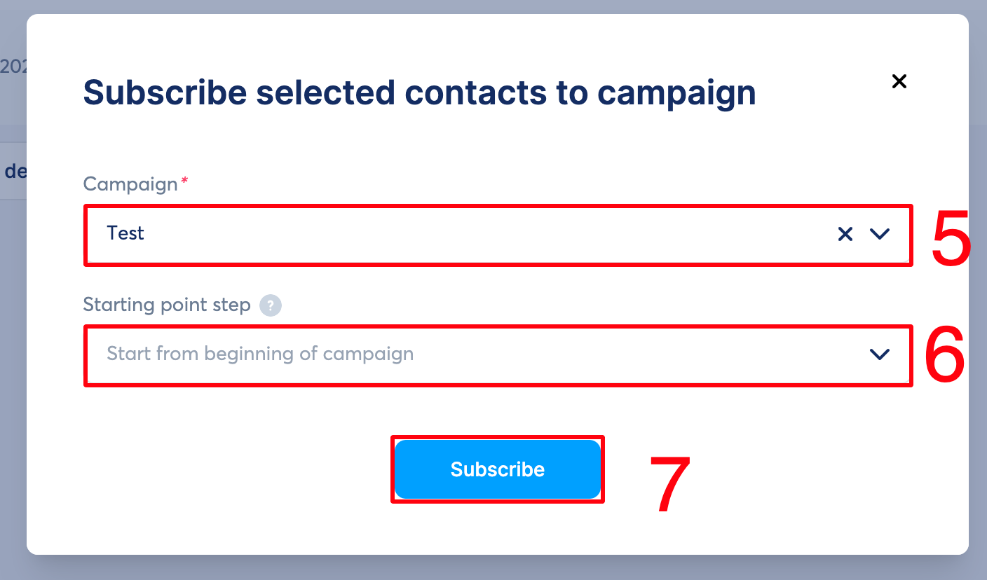Close the subscribe dialog with the X
This screenshot has height=580, width=987.
899,81
